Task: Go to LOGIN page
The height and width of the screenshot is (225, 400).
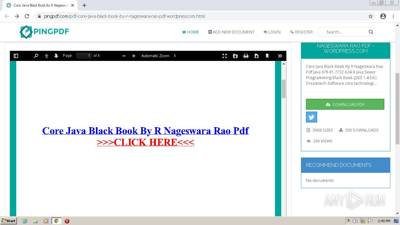Action: (272, 32)
